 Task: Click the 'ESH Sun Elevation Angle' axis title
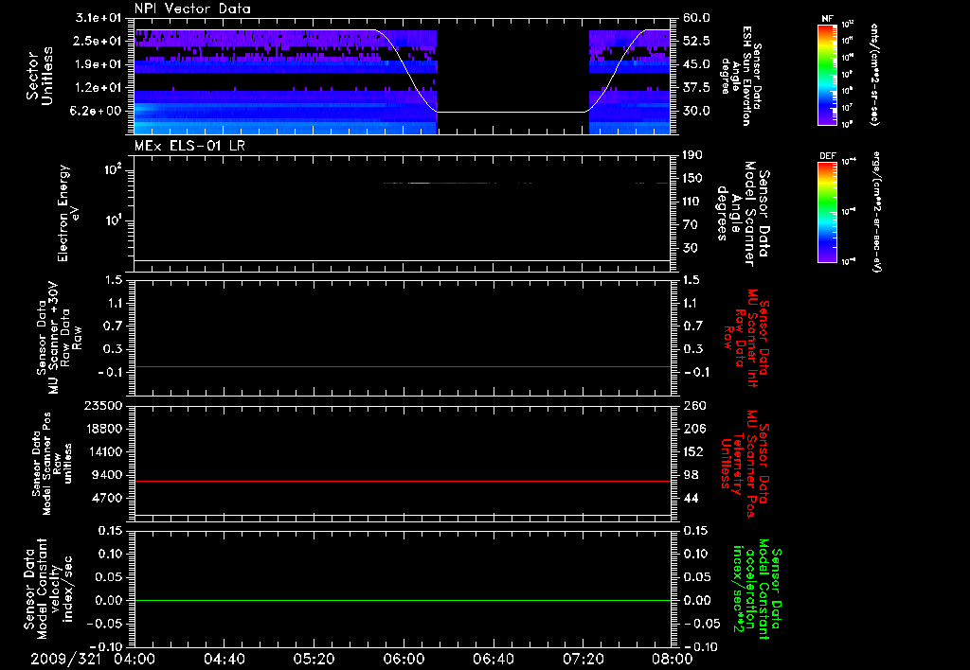coord(742,76)
